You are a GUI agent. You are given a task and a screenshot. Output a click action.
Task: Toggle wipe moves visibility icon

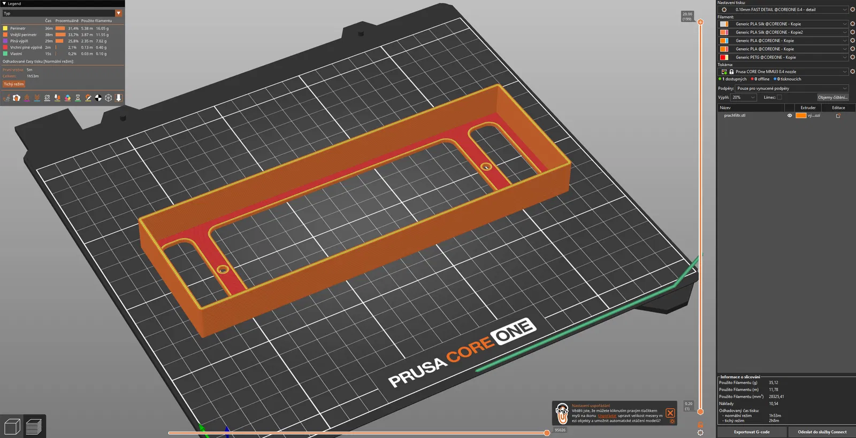17,98
